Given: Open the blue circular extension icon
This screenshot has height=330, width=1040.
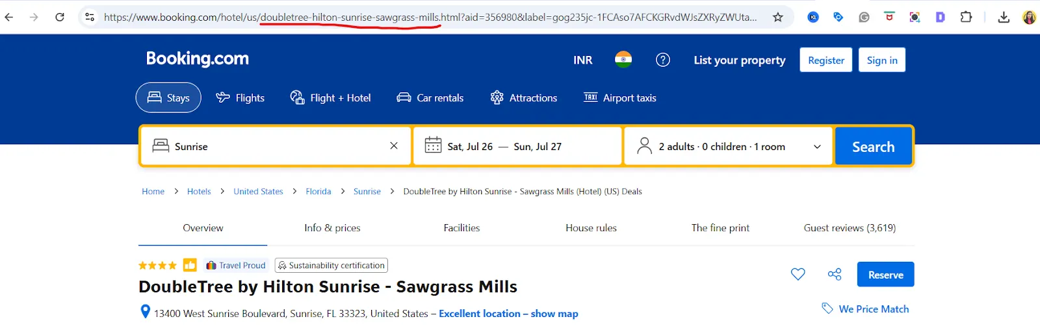Looking at the screenshot, I should coord(813,18).
